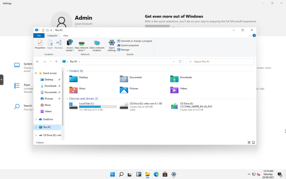Open System properties from the ribbon
Image resolution: width=286 pixels, height=179 pixels.
tap(128, 45)
